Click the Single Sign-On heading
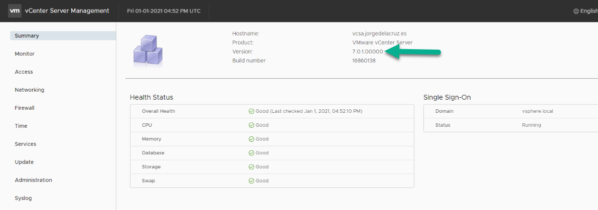The width and height of the screenshot is (598, 210). [x=447, y=98]
